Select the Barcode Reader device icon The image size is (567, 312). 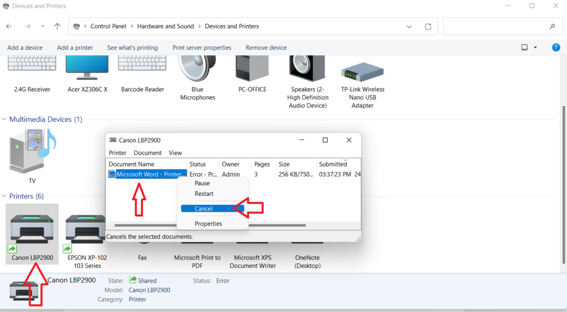coord(142,64)
